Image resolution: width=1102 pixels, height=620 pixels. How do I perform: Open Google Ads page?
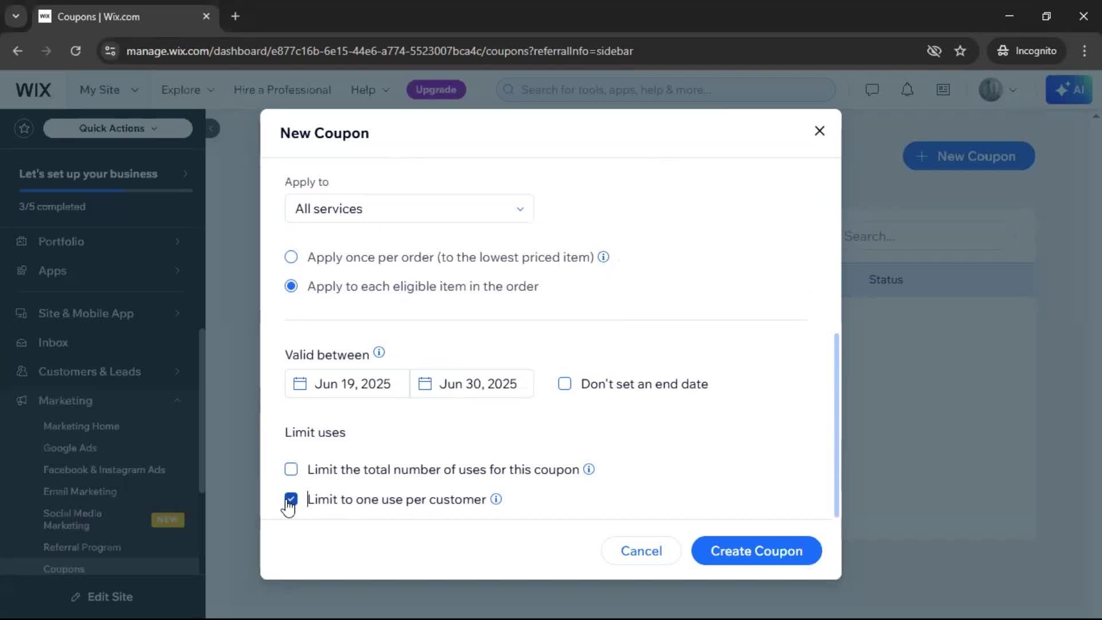(70, 448)
